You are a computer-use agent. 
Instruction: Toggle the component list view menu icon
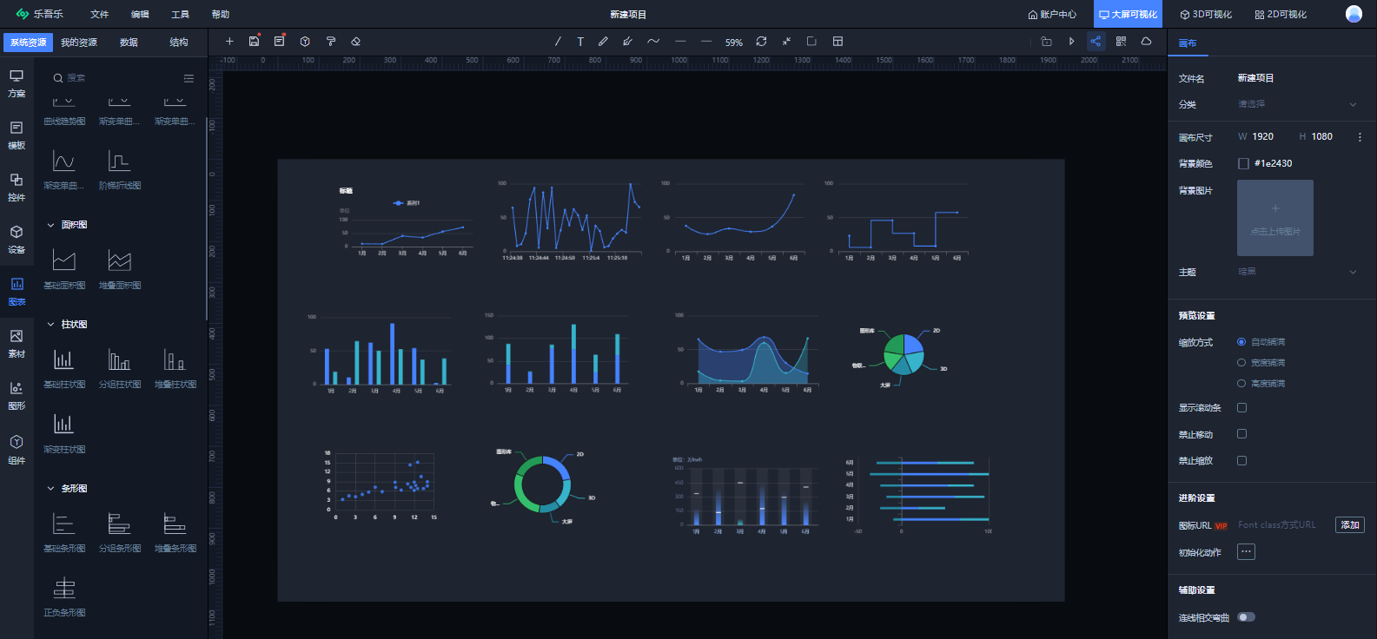[189, 78]
